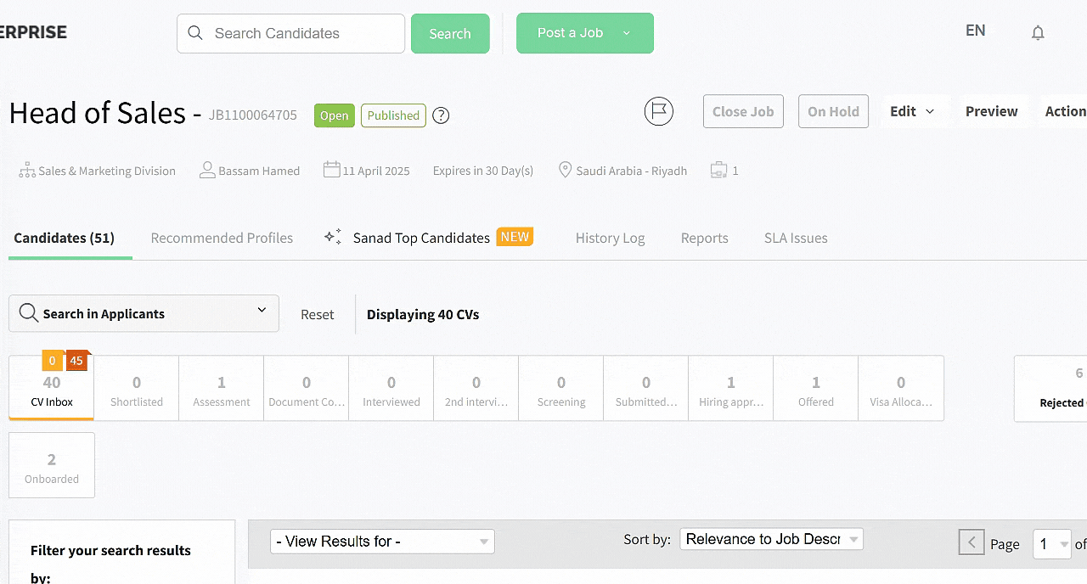Click the Sanad sparkle icon
The image size is (1087, 584).
pos(333,237)
